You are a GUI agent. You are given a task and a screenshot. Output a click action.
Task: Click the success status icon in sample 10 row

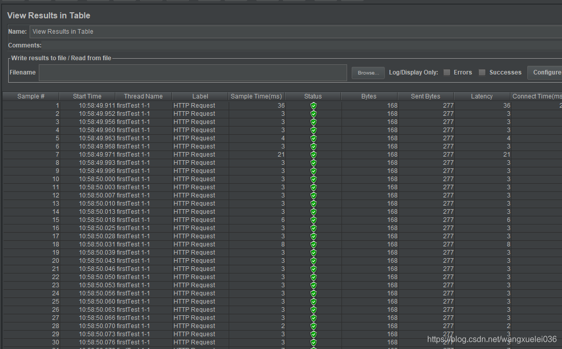tap(313, 179)
